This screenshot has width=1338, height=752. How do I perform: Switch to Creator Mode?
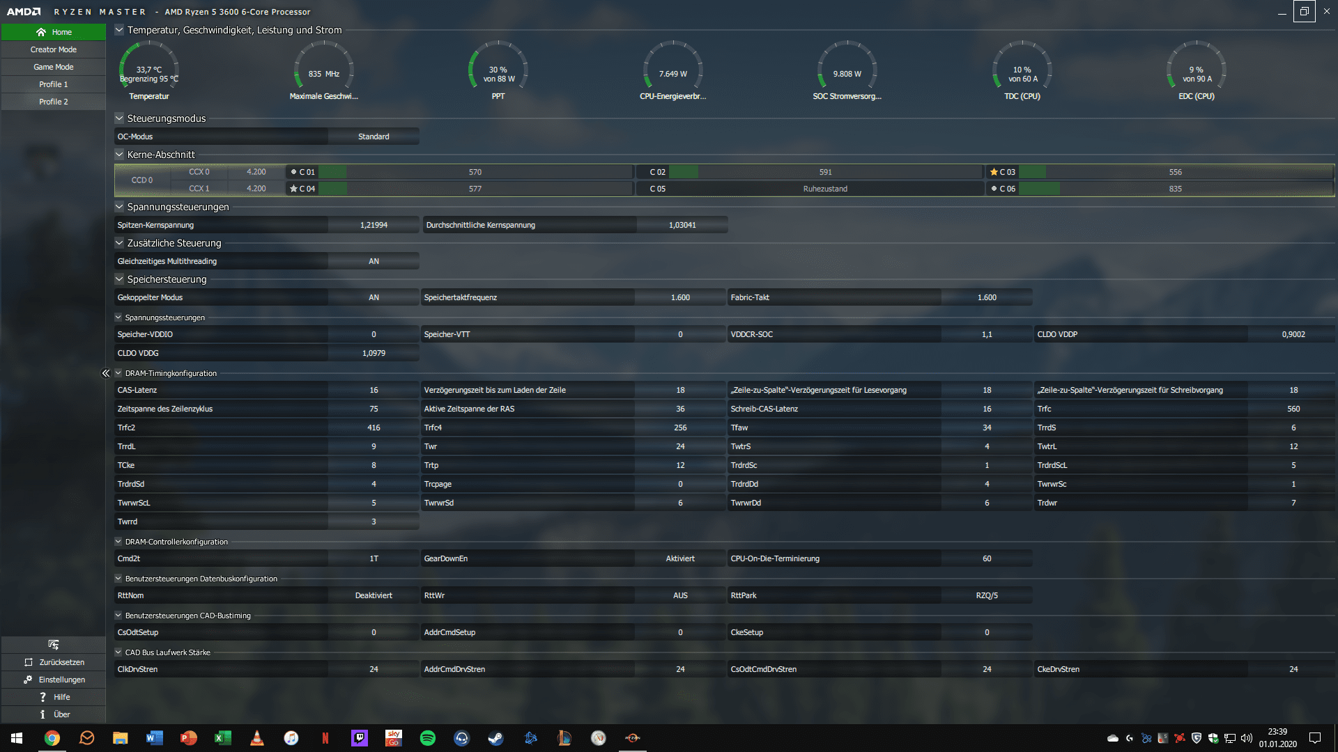tap(54, 49)
